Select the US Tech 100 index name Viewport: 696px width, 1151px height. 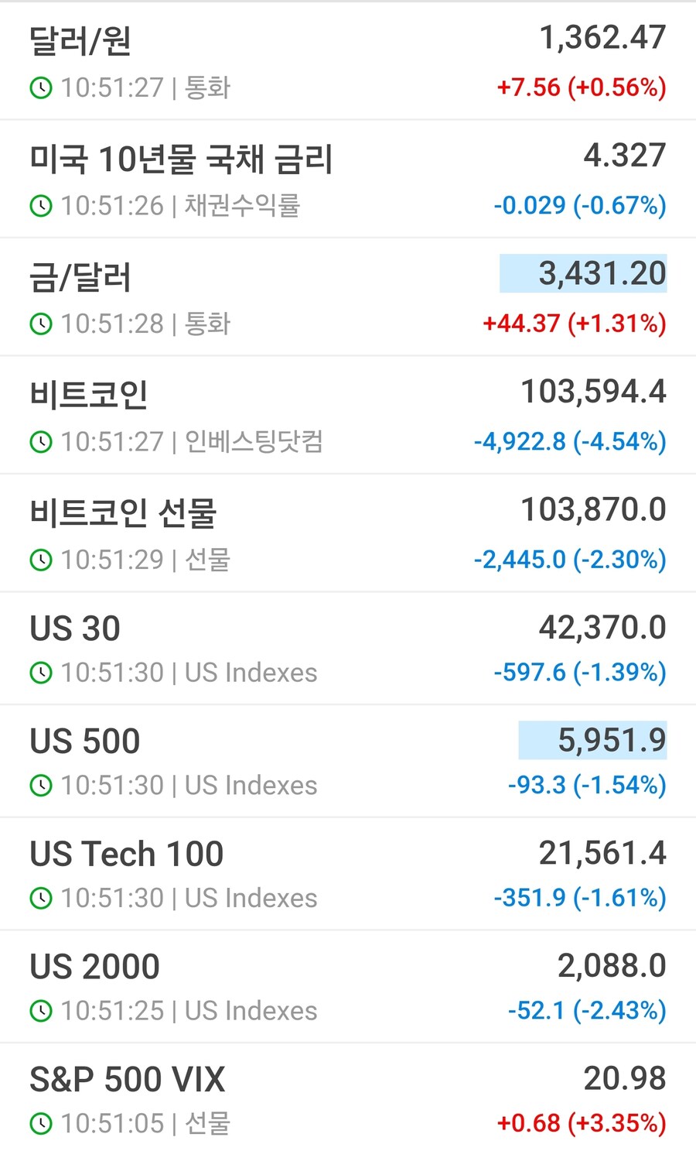[127, 854]
